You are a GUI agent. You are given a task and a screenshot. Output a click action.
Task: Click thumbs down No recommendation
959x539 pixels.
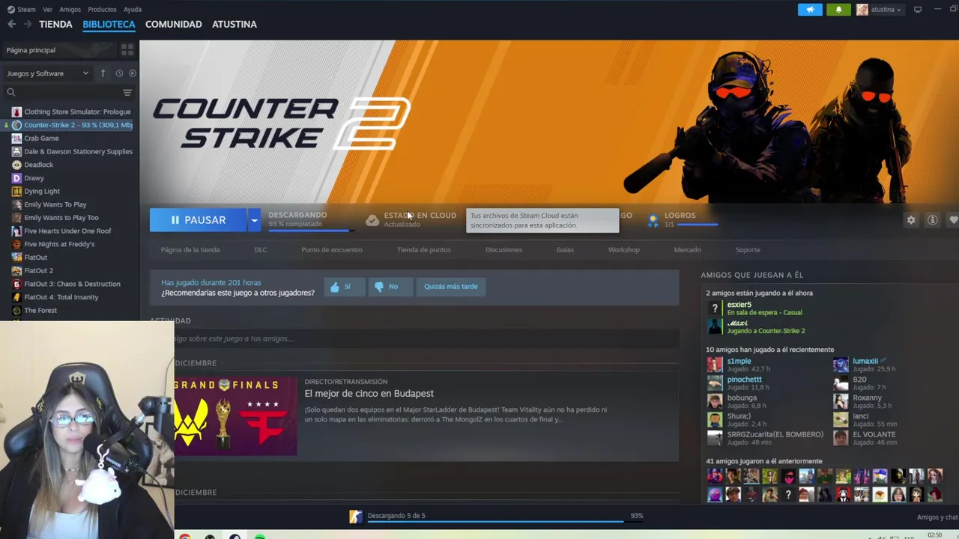coord(390,287)
